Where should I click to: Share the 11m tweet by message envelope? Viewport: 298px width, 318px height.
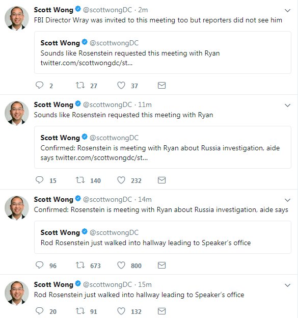coord(162,180)
